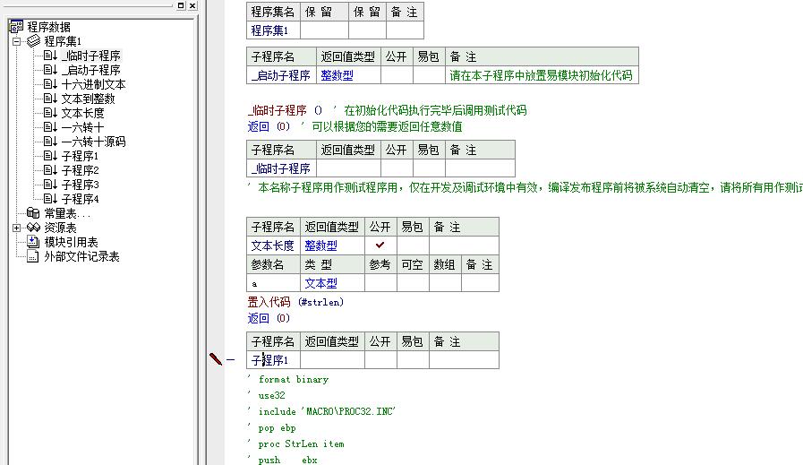Select _临时子程序 in the tree
The image size is (803, 465).
(x=91, y=56)
